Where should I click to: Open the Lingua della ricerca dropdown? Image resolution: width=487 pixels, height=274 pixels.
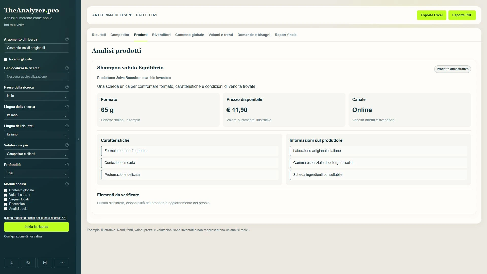37,115
